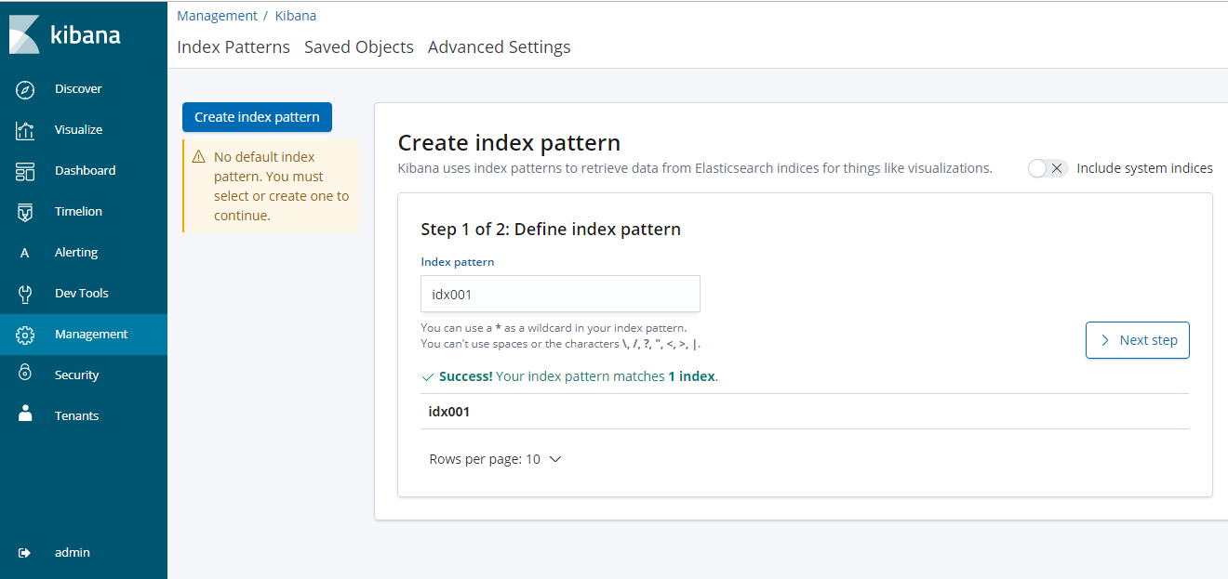The height and width of the screenshot is (579, 1228).
Task: Click the admin user label
Action: tap(73, 553)
